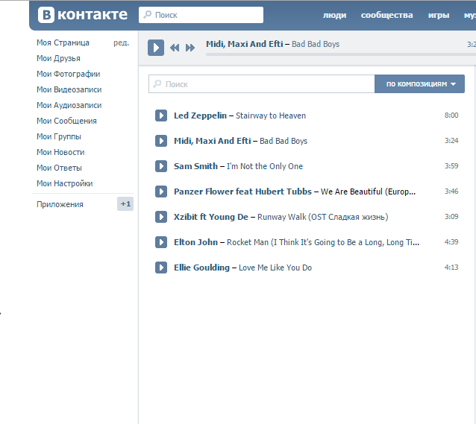Open 'сообщества' in top navigation
The image size is (476, 424).
point(386,15)
